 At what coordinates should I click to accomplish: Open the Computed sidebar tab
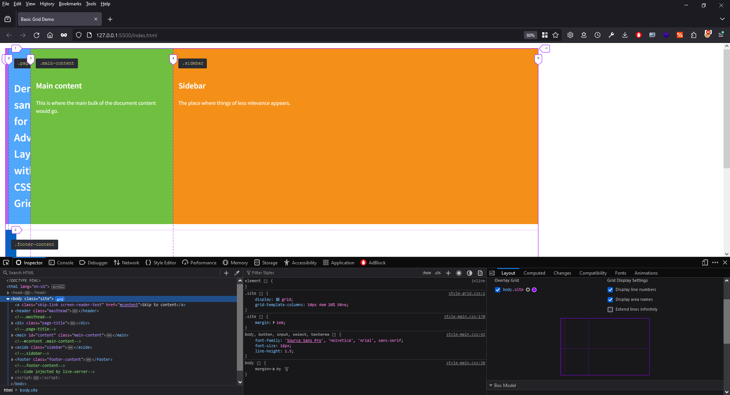click(x=534, y=273)
